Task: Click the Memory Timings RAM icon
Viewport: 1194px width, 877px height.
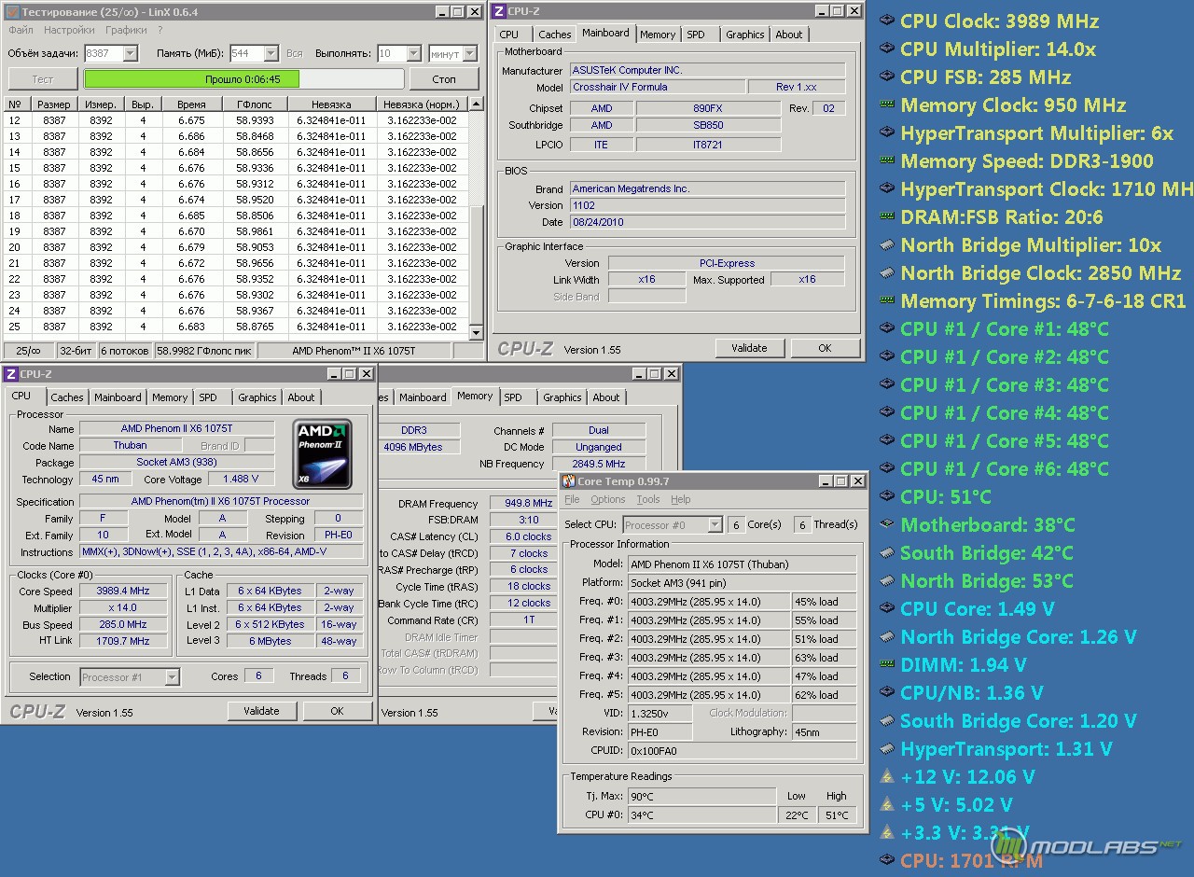Action: point(888,301)
